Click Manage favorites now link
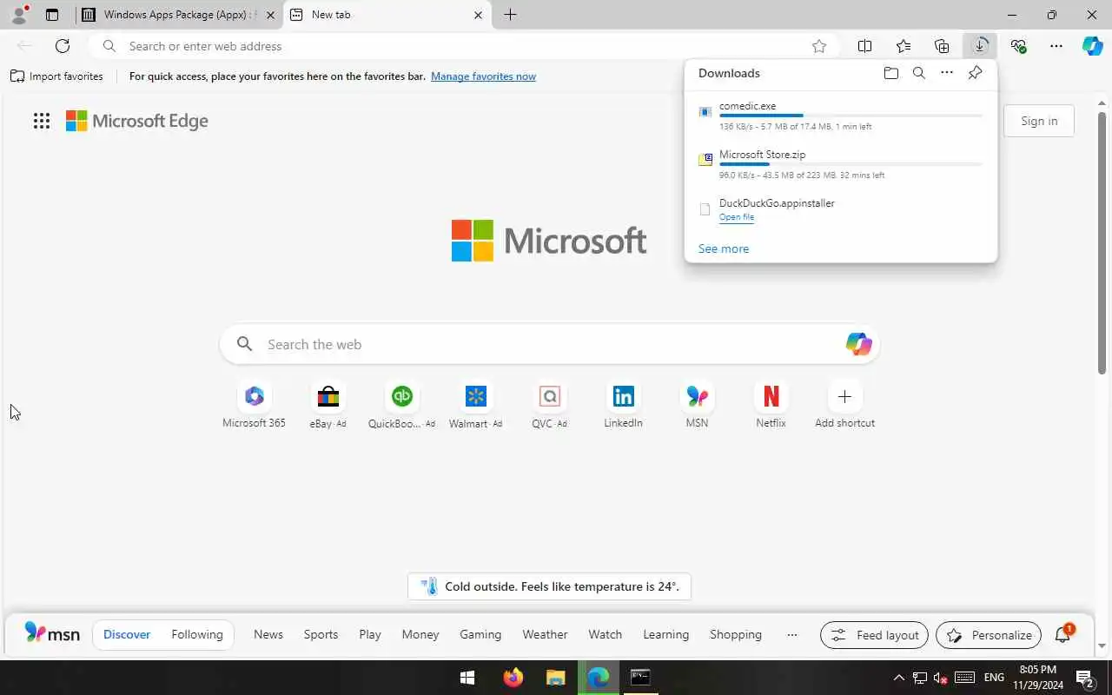Image resolution: width=1112 pixels, height=695 pixels. click(x=483, y=76)
